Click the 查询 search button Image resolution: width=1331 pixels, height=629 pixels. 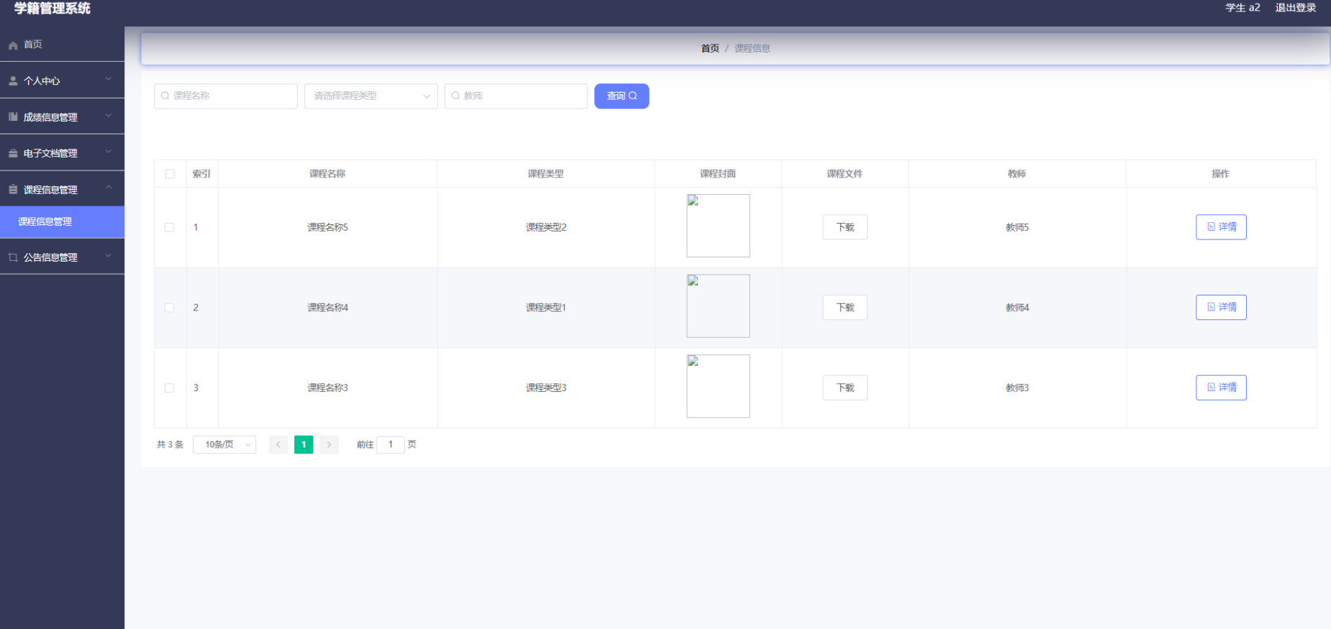click(x=622, y=96)
